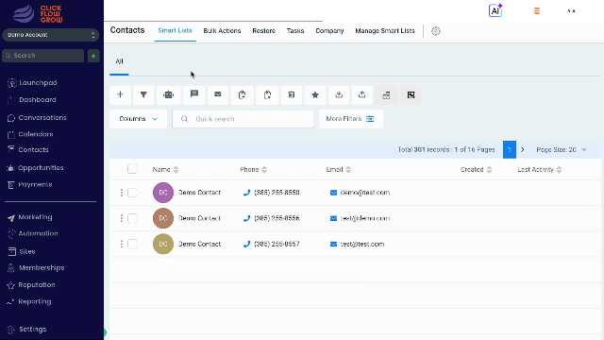Expand the Columns dropdown

139,119
